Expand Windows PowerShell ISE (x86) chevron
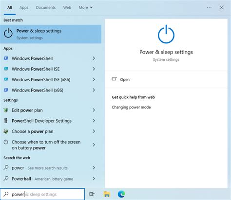The image size is (231, 200). [94, 79]
